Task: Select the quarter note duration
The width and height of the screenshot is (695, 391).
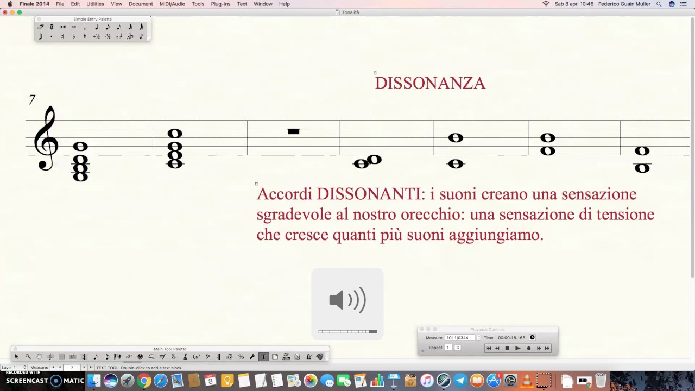Action: pos(97,27)
